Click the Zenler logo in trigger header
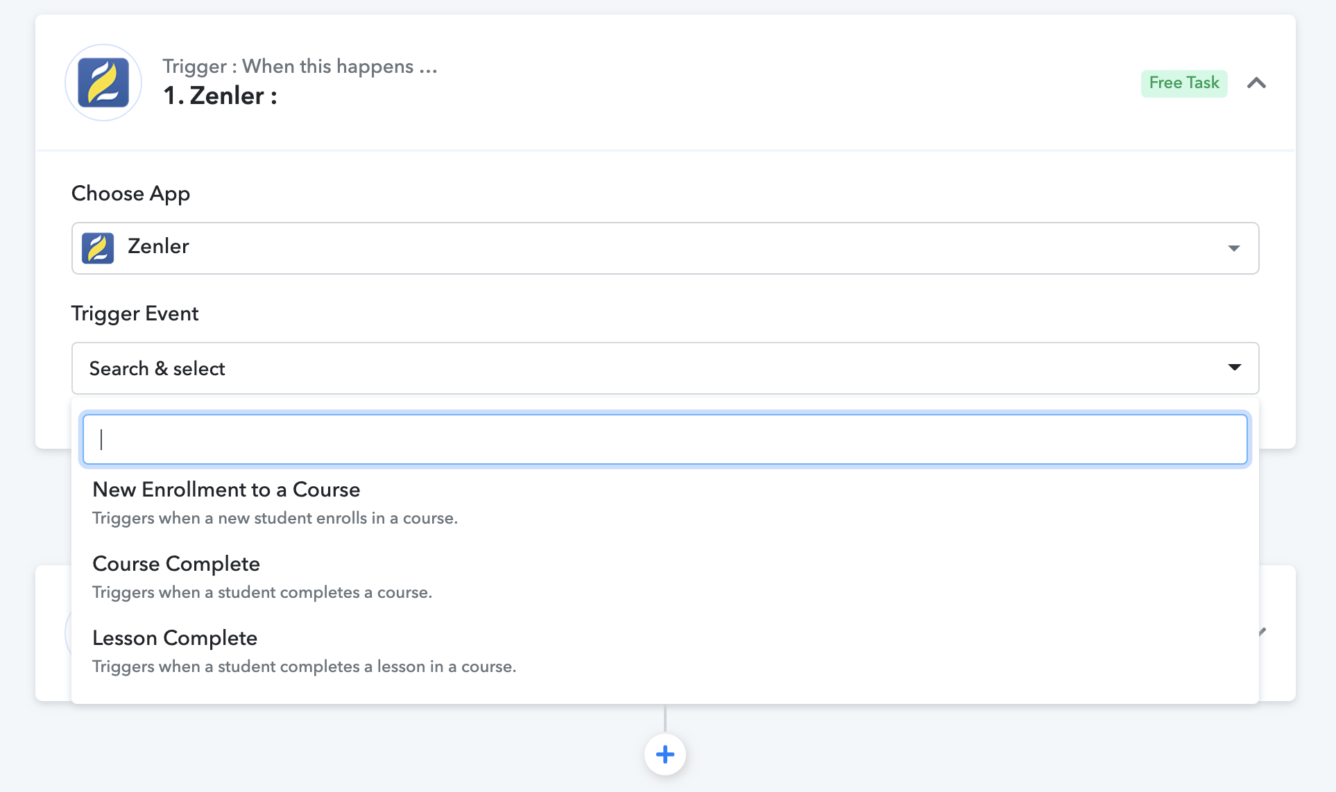This screenshot has width=1336, height=792. (x=103, y=83)
